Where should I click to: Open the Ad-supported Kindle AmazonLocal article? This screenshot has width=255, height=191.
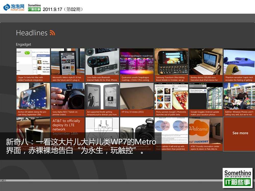pyautogui.click(x=102, y=100)
